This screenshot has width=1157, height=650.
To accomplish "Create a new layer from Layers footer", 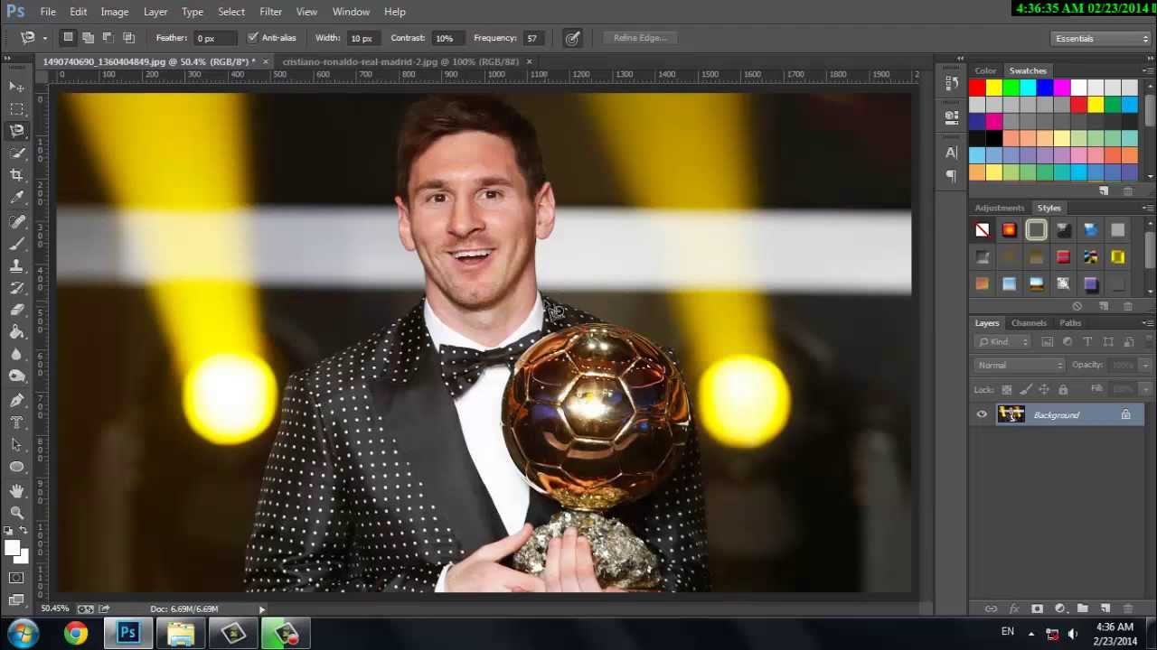I will pyautogui.click(x=1105, y=609).
